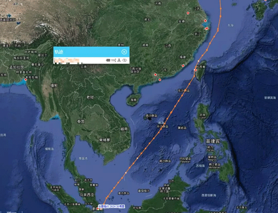
Task: Close the 轨迹 track panel
Action: click(x=124, y=52)
